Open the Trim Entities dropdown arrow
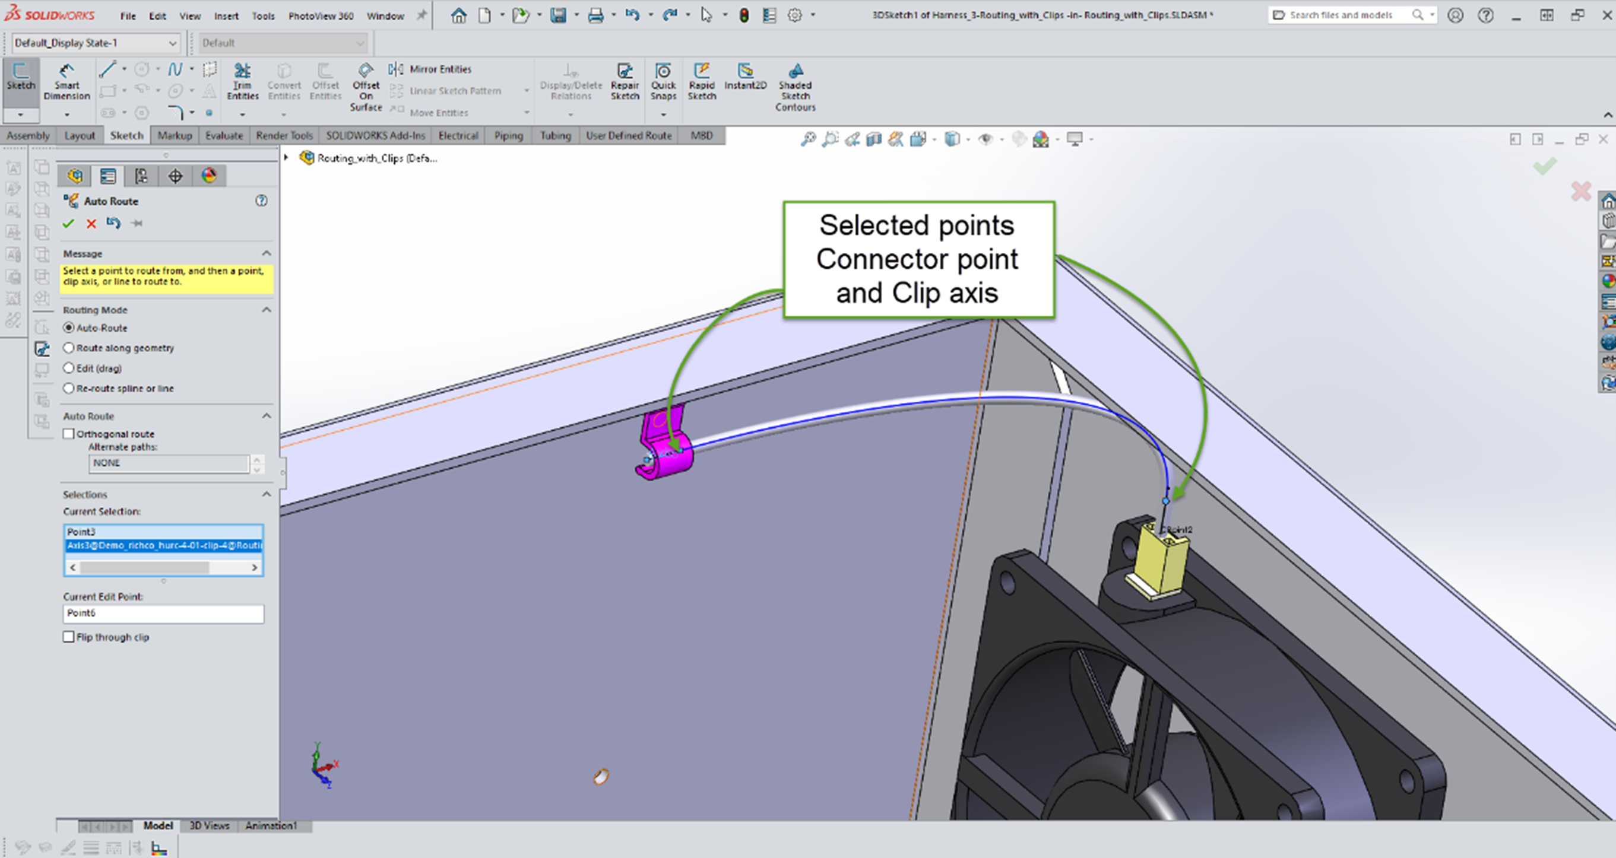 [242, 115]
